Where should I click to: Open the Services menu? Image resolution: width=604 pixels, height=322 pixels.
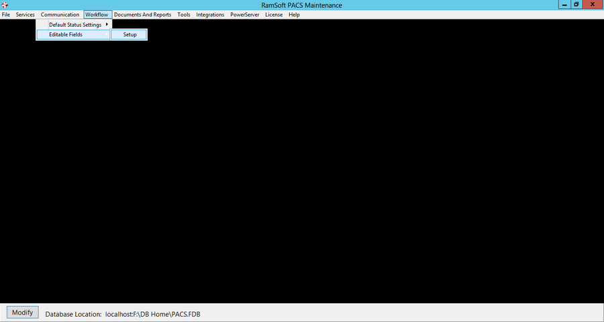click(x=26, y=15)
